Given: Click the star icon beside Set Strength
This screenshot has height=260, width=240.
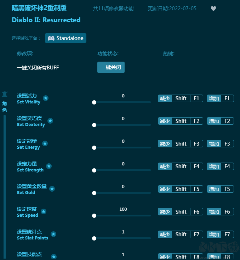Looking at the screenshot, I should [49, 166].
